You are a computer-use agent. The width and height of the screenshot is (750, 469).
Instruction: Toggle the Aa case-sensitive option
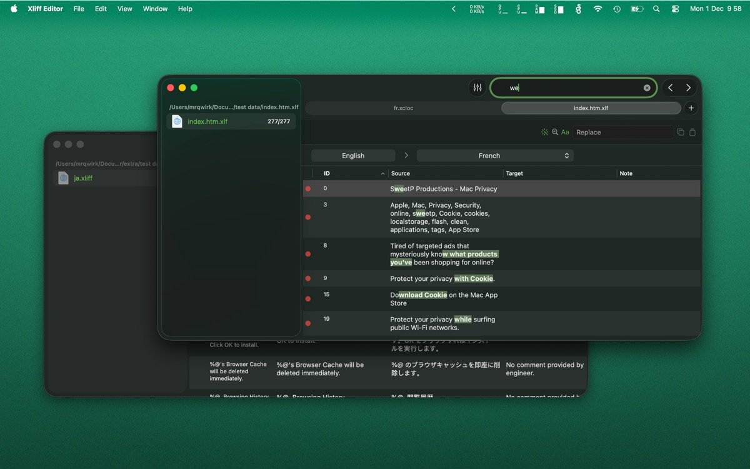point(565,133)
